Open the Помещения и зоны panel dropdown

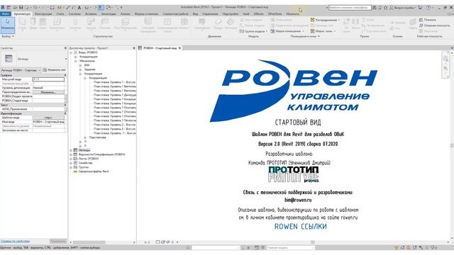[x=305, y=36]
